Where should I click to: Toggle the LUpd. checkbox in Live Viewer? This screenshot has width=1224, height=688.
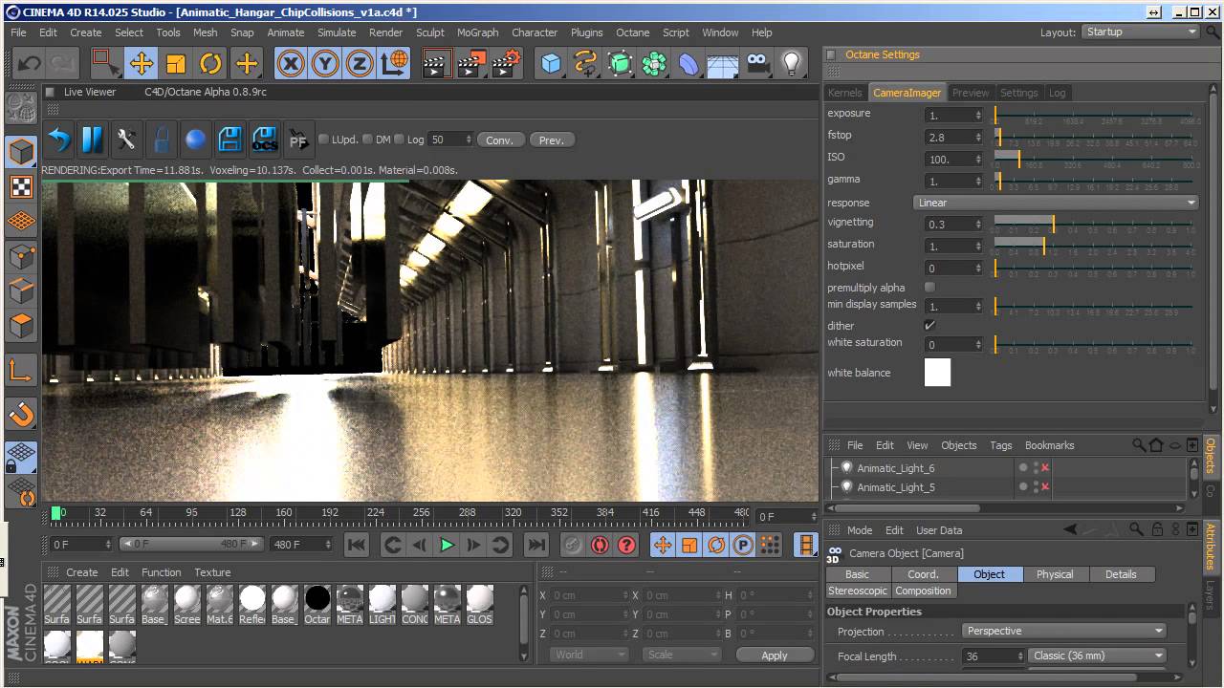click(x=324, y=140)
